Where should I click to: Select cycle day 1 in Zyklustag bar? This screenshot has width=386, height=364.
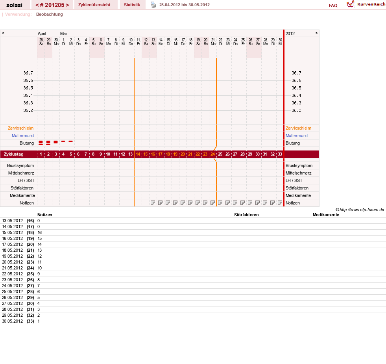[41, 154]
